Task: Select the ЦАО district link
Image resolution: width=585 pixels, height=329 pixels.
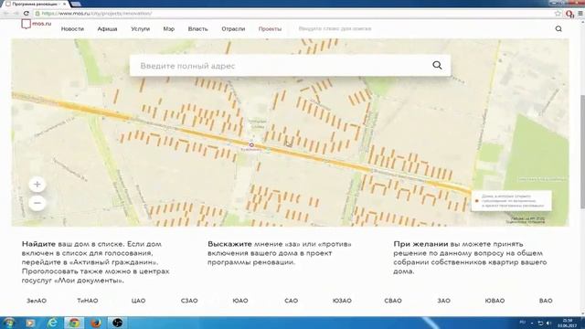Action: coord(138,301)
